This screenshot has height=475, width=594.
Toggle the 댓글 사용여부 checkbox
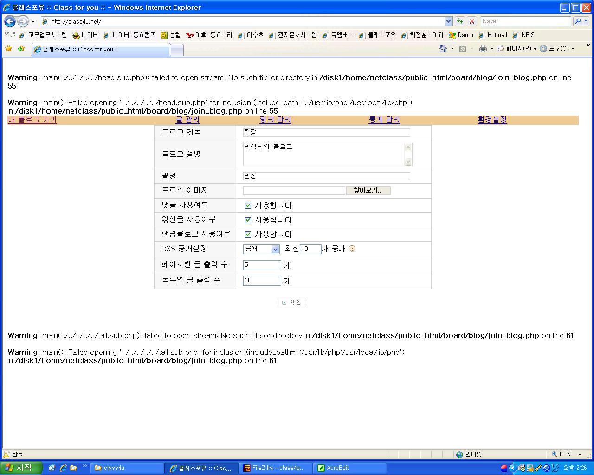coord(248,205)
